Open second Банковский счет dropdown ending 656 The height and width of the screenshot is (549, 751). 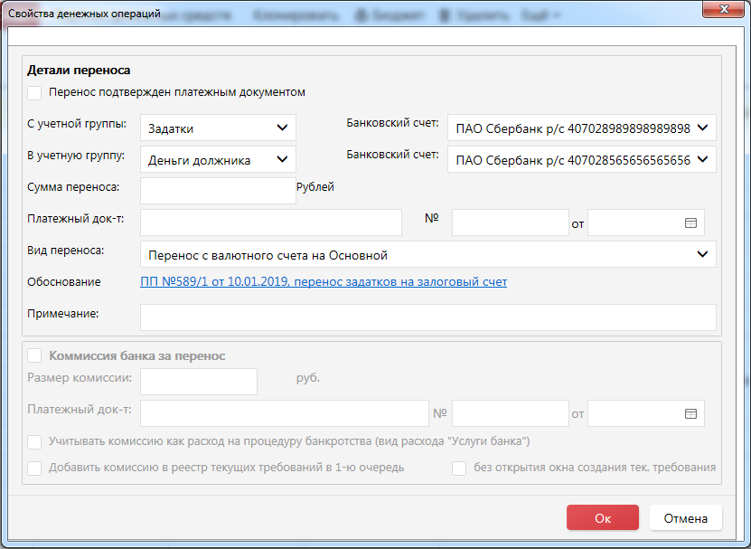[581, 160]
